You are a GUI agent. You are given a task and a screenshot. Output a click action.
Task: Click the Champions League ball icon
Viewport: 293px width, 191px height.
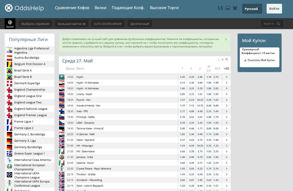tap(9, 175)
